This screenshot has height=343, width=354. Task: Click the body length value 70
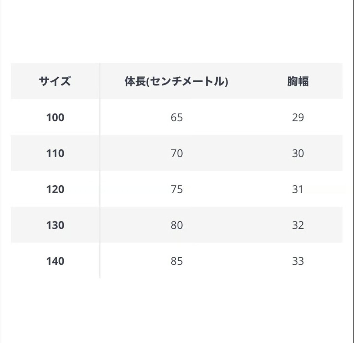(177, 153)
